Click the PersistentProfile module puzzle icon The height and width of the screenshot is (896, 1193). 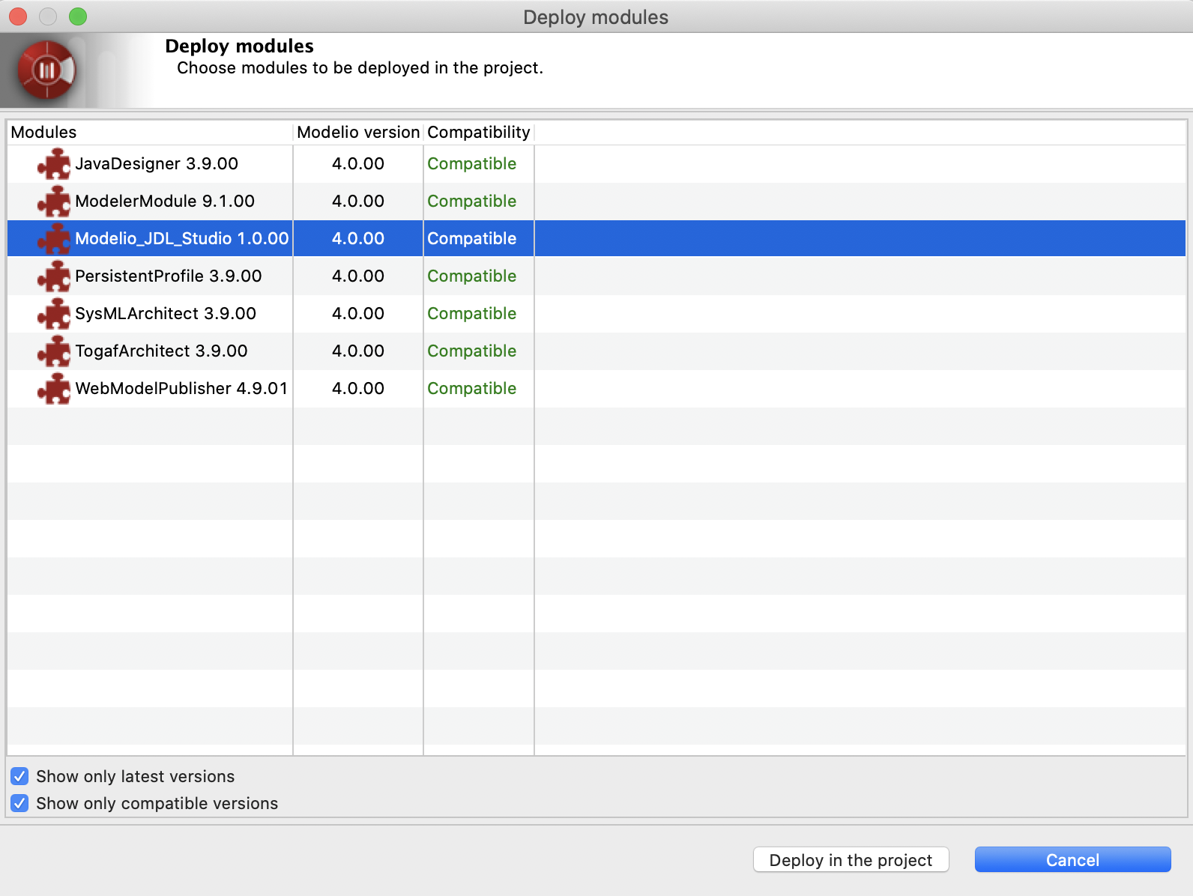54,276
